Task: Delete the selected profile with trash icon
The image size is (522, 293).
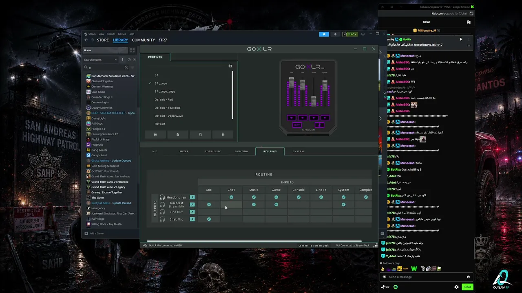Action: (223, 134)
